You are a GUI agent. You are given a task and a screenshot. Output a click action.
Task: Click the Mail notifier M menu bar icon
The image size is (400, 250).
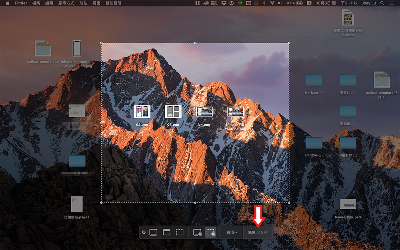232,3
